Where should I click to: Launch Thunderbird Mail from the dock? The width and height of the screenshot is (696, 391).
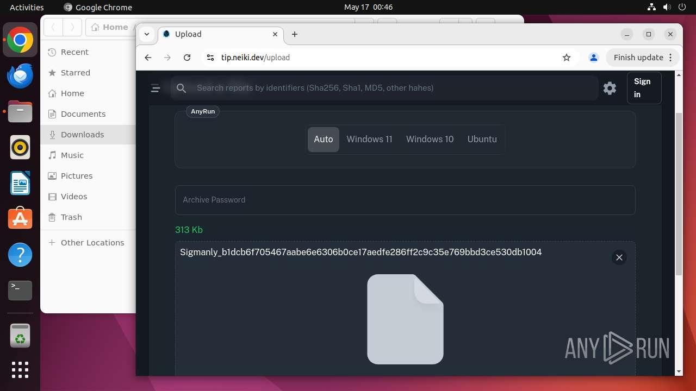pos(20,76)
